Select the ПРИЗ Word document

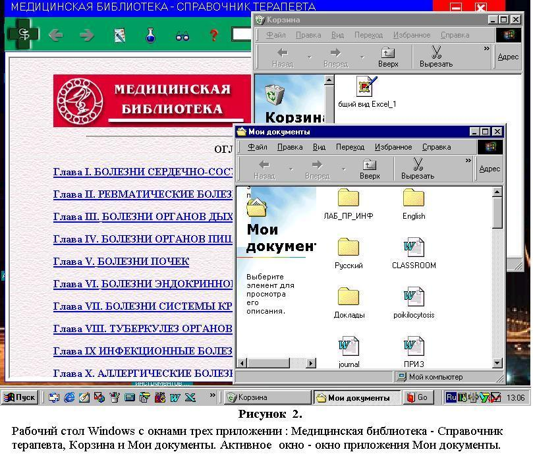click(x=414, y=353)
